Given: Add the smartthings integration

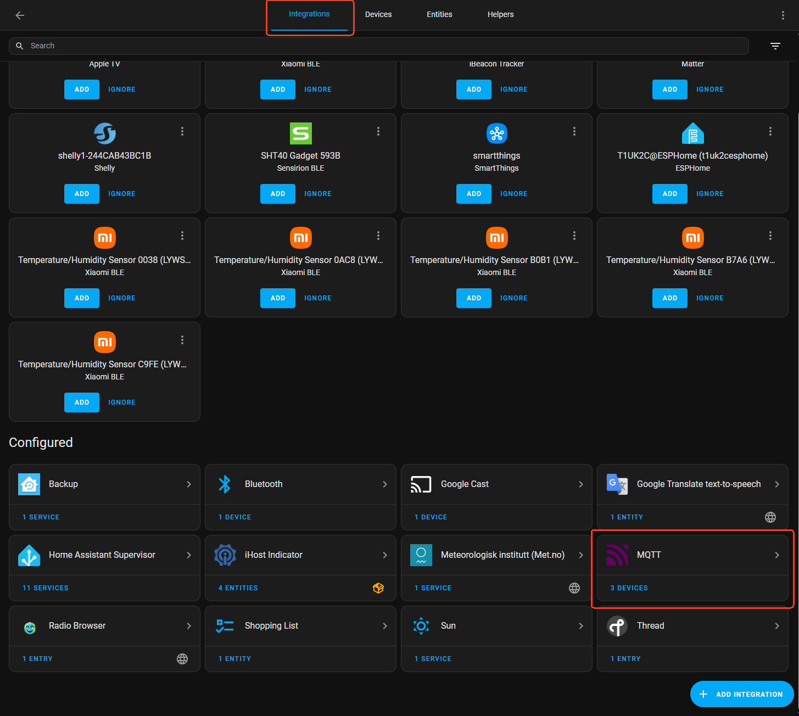Looking at the screenshot, I should pyautogui.click(x=474, y=194).
